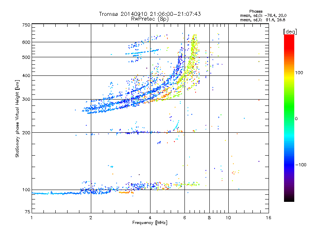Click the x-axis tick label '1'
316x237 pixels.
[32, 218]
